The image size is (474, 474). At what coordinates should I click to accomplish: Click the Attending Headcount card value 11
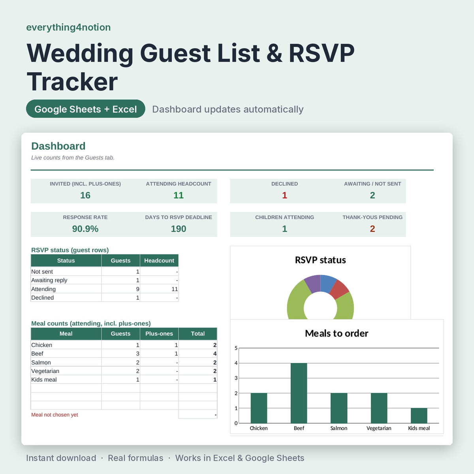click(179, 195)
